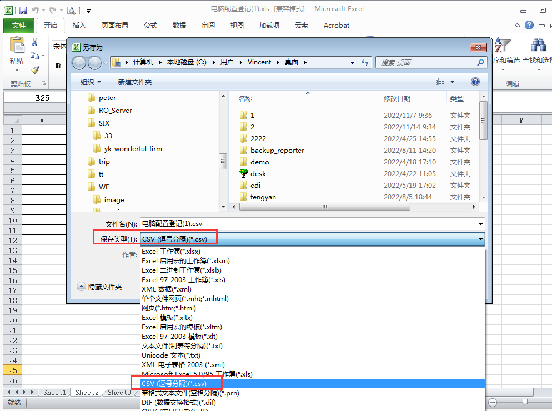Switch to the 公式 ribbon tab
Viewport: 552px width, 411px height.
pyautogui.click(x=150, y=26)
